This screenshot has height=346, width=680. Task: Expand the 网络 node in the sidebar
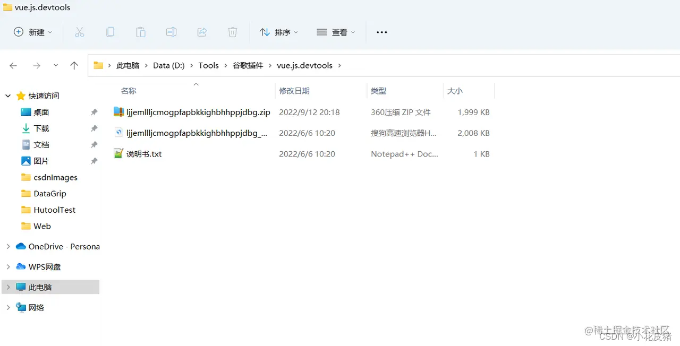pos(8,307)
